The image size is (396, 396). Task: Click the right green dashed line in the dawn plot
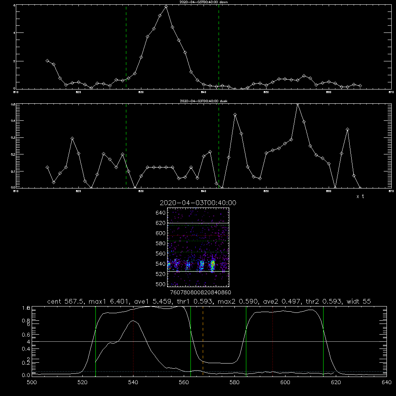pos(219,47)
